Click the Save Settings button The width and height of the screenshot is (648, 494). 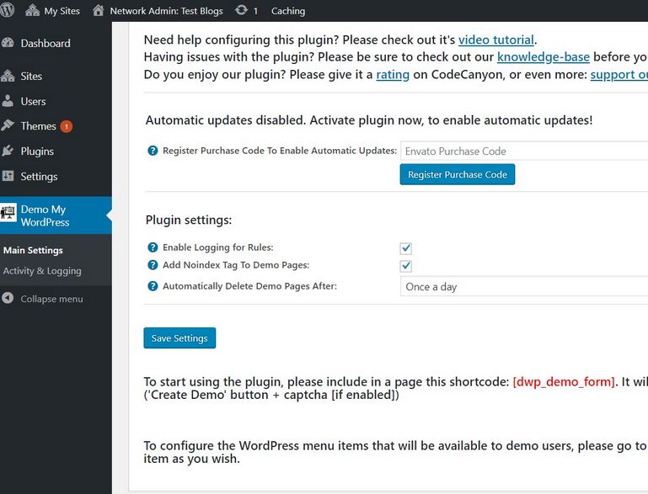point(179,338)
